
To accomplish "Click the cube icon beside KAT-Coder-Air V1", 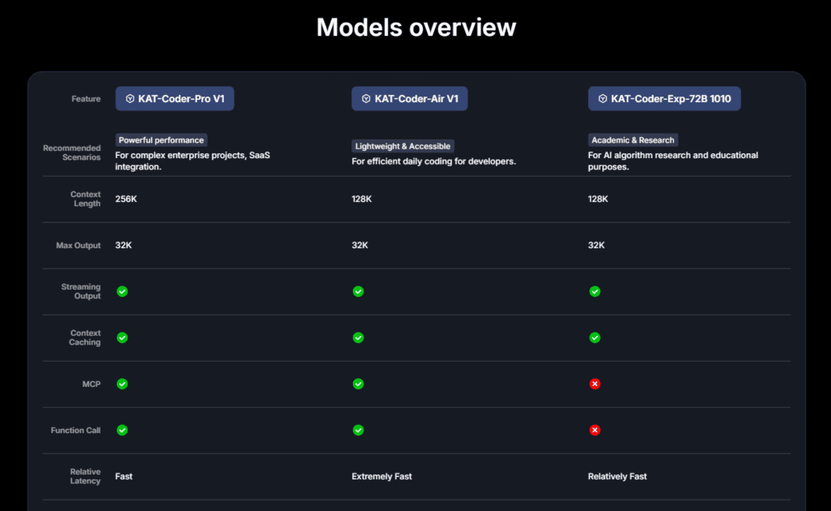I will pos(366,99).
